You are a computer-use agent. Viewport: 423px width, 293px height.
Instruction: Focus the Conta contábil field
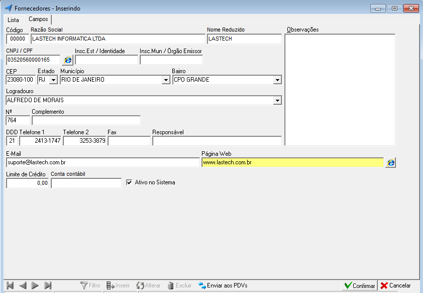(x=86, y=183)
